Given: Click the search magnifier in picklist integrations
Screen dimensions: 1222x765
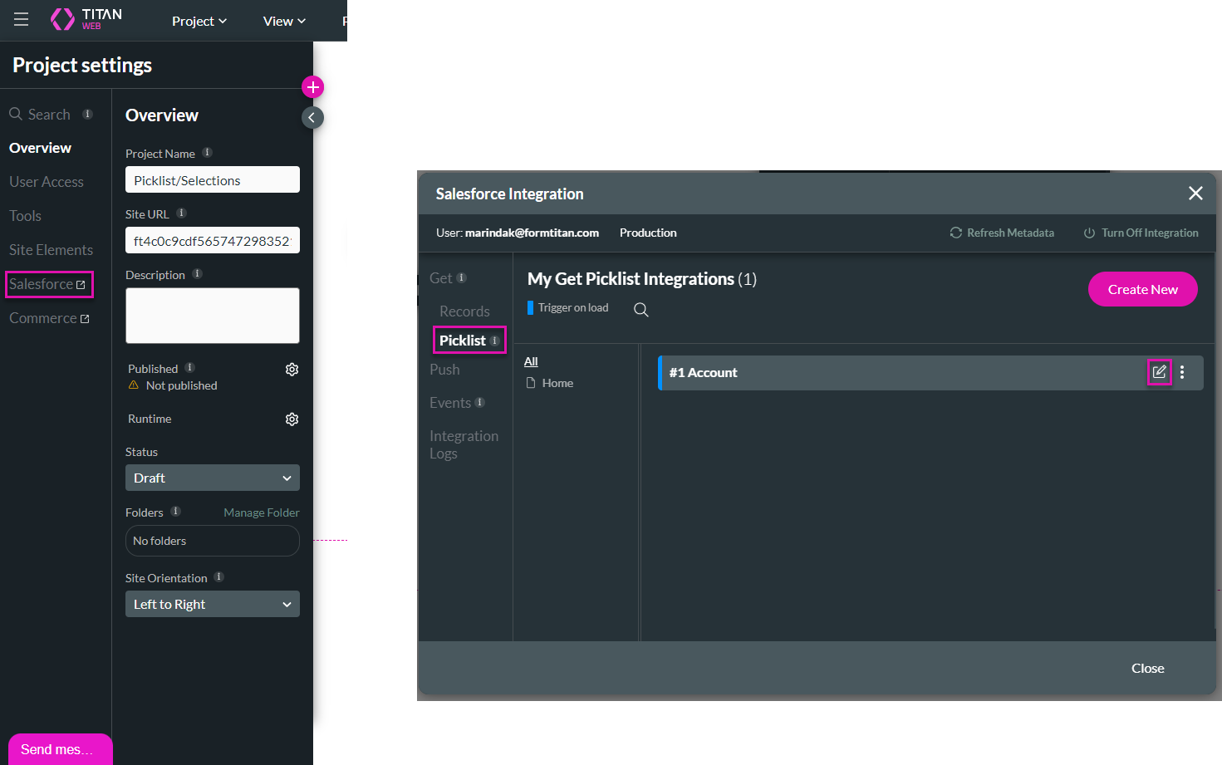Looking at the screenshot, I should pyautogui.click(x=641, y=310).
